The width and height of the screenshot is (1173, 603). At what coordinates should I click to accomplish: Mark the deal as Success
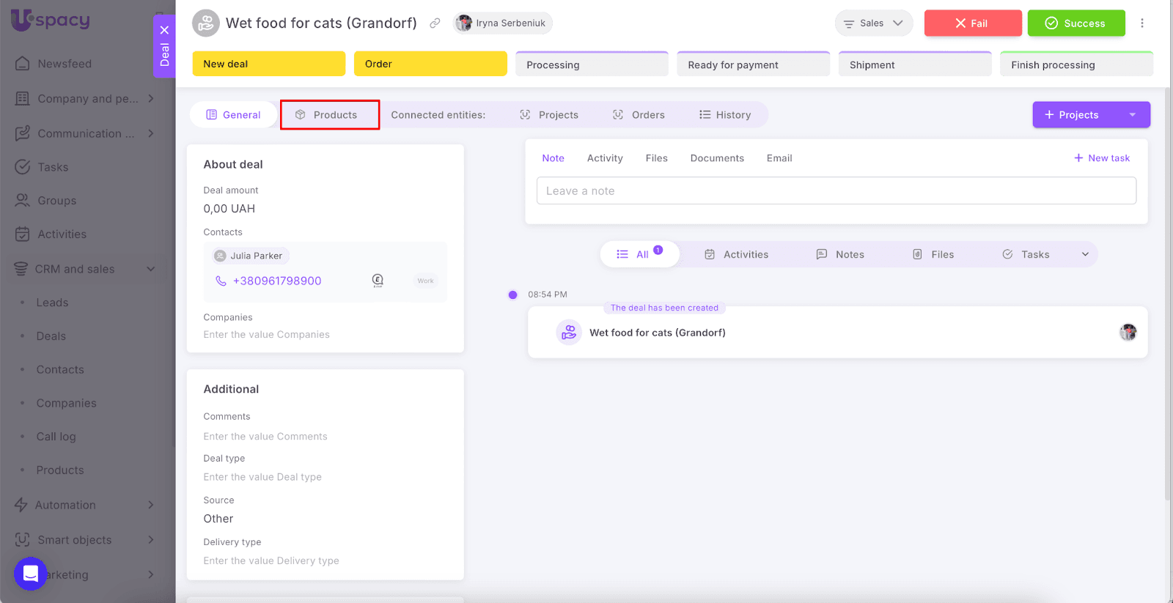(x=1075, y=23)
